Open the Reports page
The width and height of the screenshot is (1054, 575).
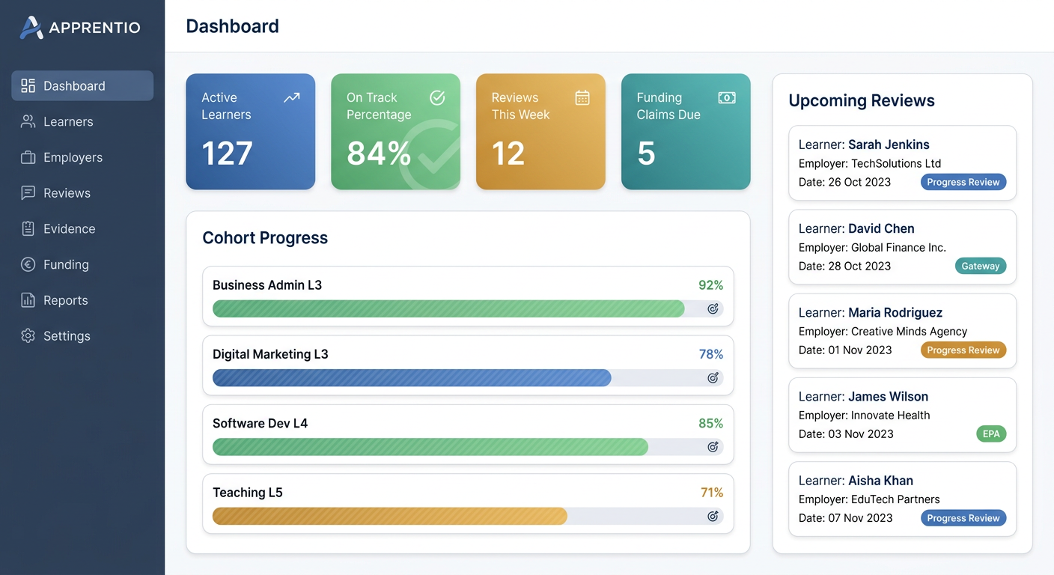[82, 300]
